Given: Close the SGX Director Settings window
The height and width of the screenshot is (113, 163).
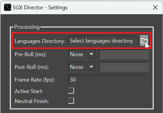Looking at the screenshot, I should point(155,8).
